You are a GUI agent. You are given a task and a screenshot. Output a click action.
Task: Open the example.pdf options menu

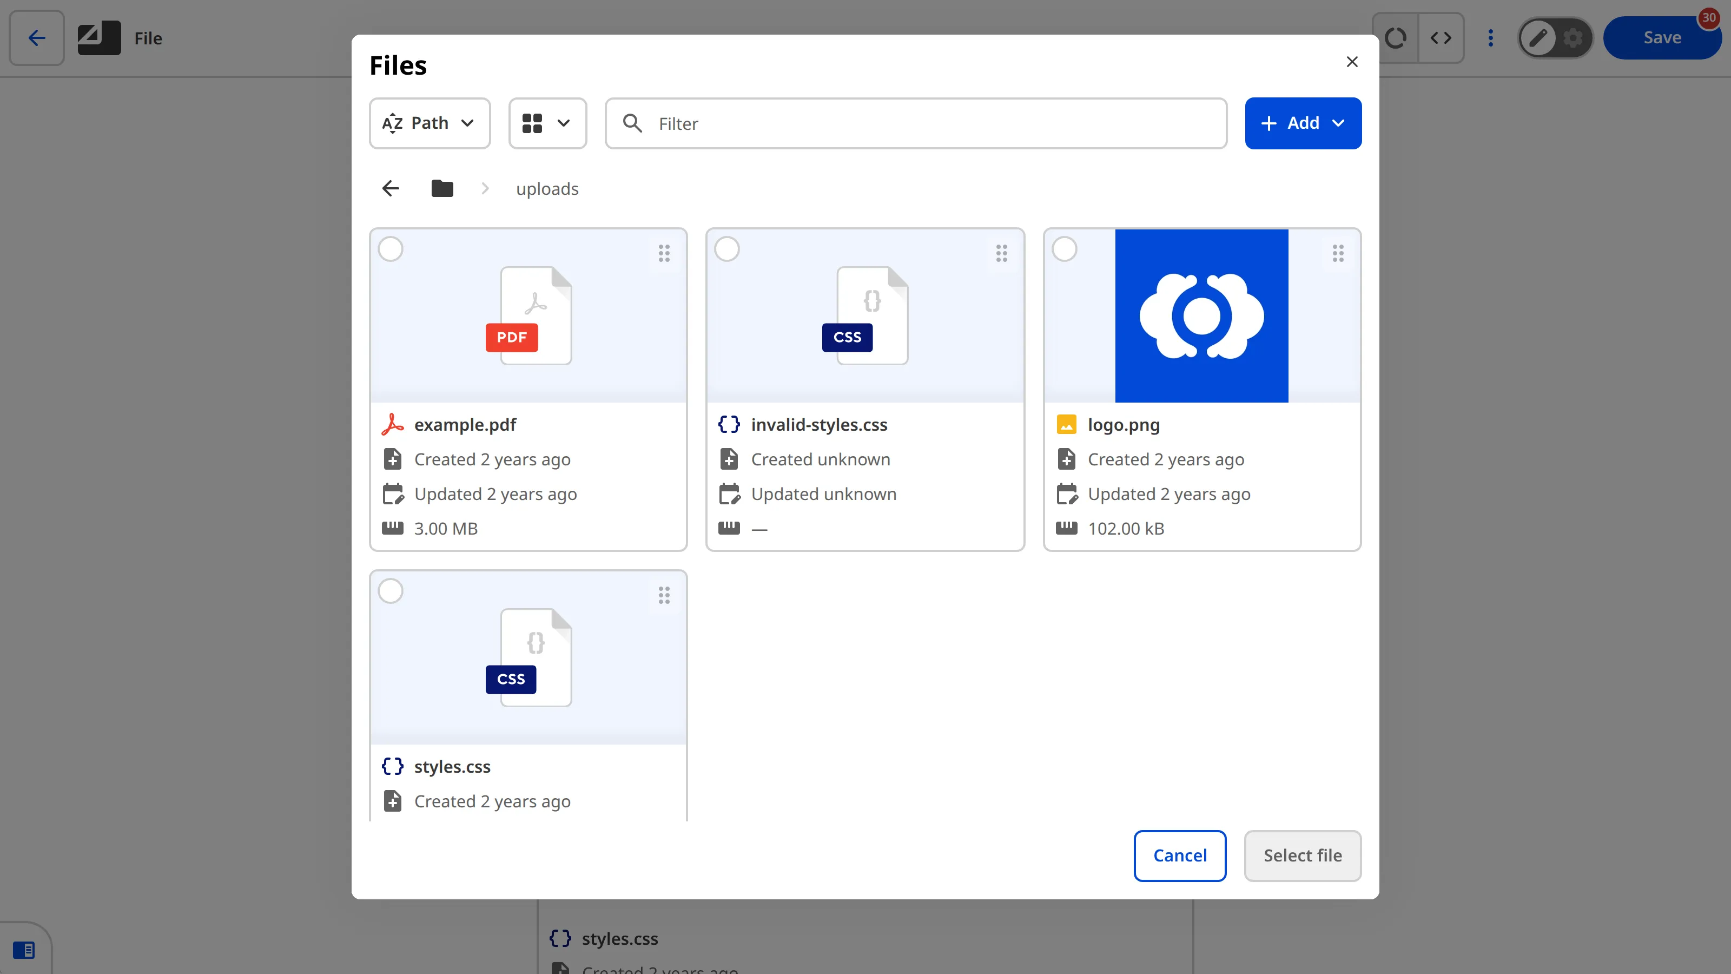(664, 253)
